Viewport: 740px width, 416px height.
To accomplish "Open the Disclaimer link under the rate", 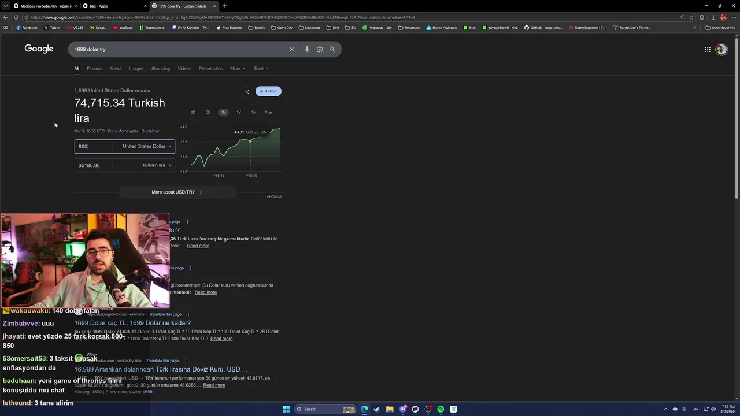I will (x=150, y=131).
